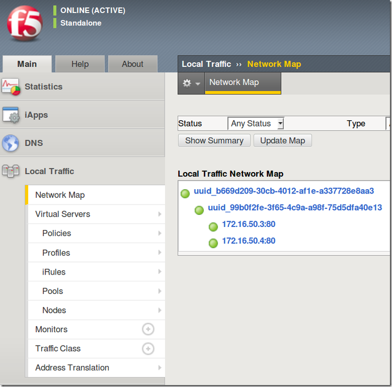Screen dimensions: 392x387
Task: Click the Local Traffic servers icon
Action: (x=10, y=172)
